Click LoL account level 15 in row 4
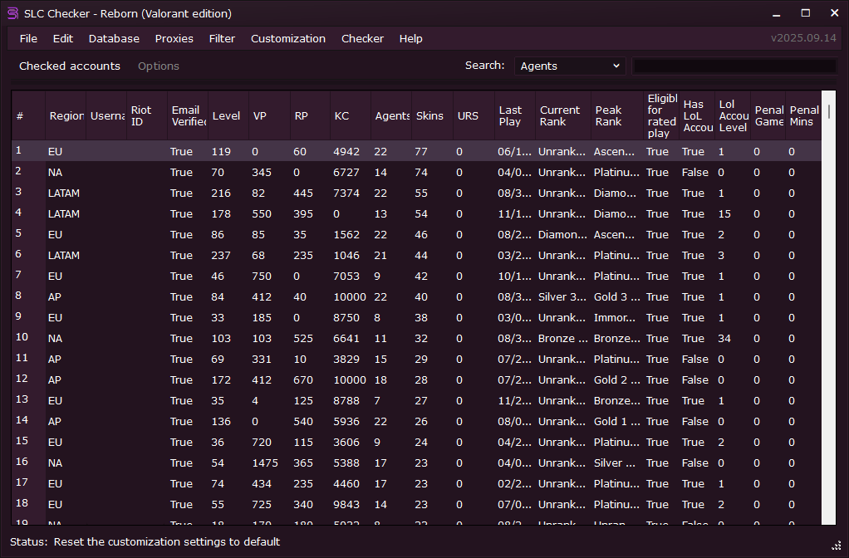Screen dimensions: 849x558 pos(724,213)
